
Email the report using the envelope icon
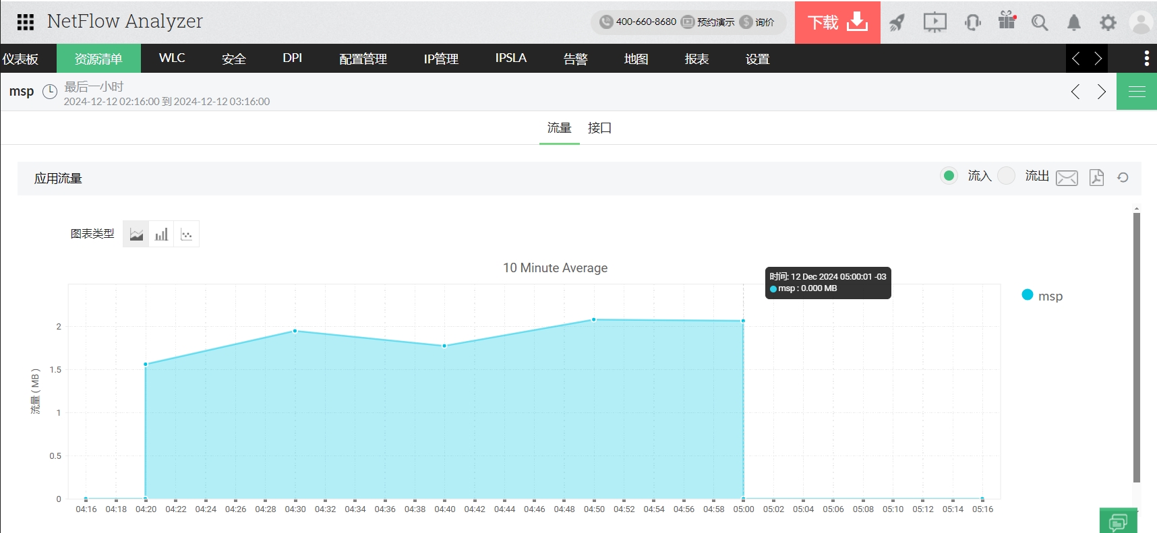pyautogui.click(x=1066, y=177)
